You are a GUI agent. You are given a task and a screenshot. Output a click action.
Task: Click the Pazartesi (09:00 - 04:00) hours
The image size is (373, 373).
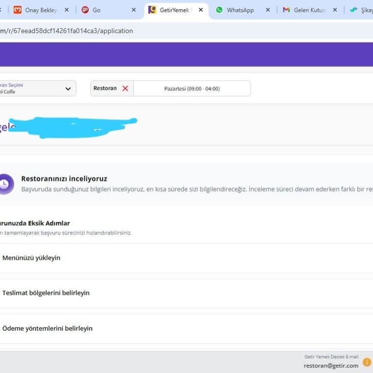(x=192, y=89)
